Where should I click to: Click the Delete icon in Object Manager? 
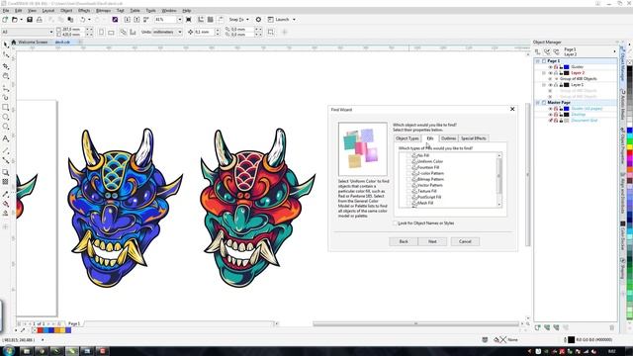611,327
